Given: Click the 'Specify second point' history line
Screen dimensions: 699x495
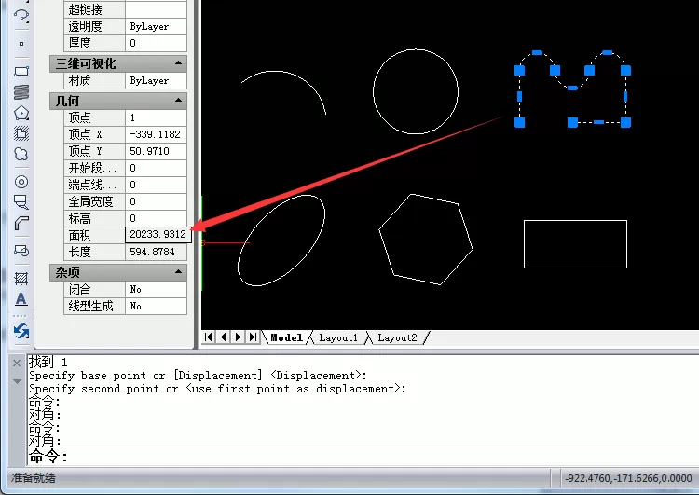Looking at the screenshot, I should (217, 389).
